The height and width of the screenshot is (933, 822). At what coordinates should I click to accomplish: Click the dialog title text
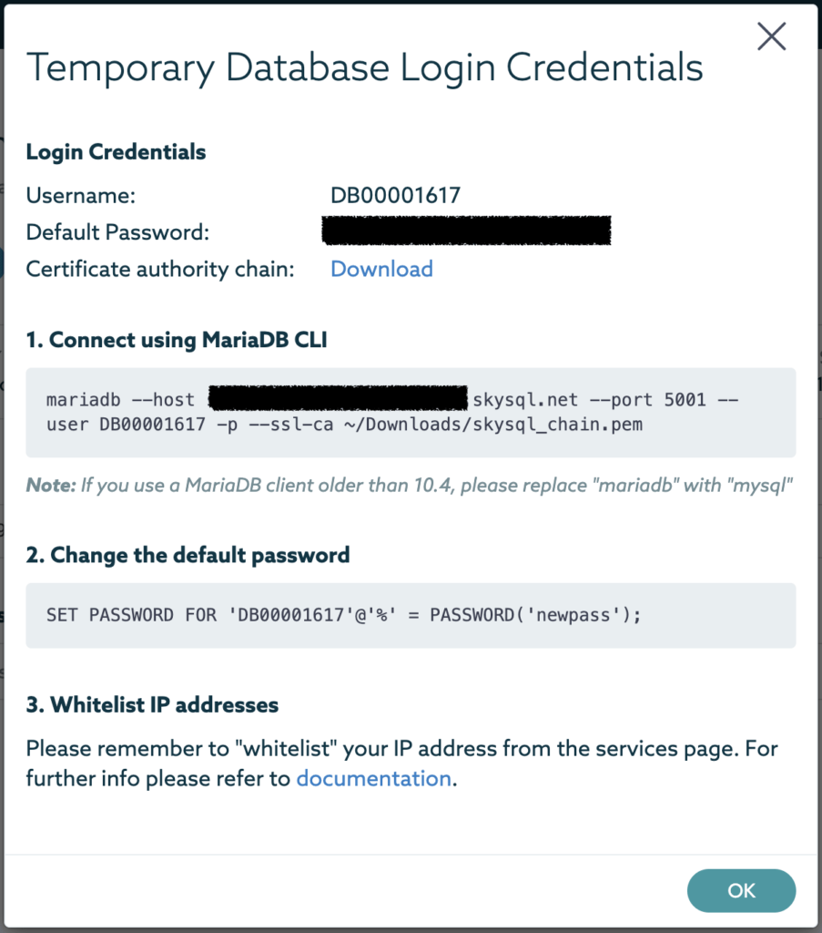tap(364, 68)
